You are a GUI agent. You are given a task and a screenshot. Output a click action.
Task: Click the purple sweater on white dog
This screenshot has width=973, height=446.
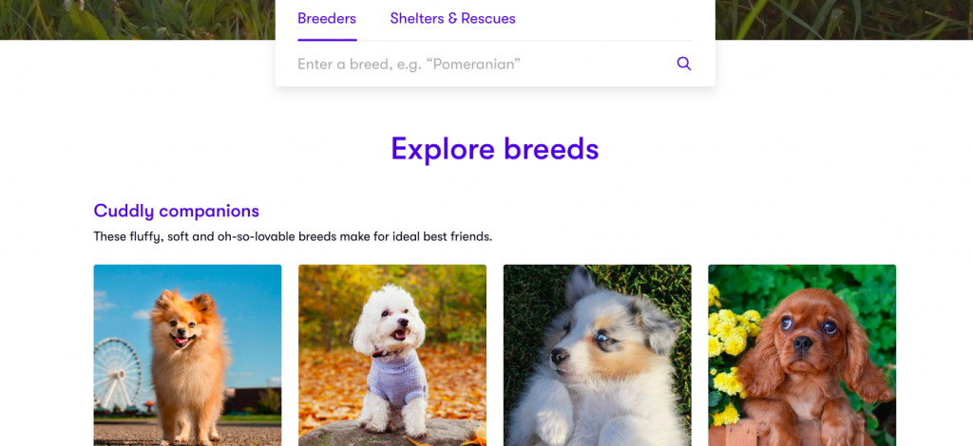tap(397, 380)
